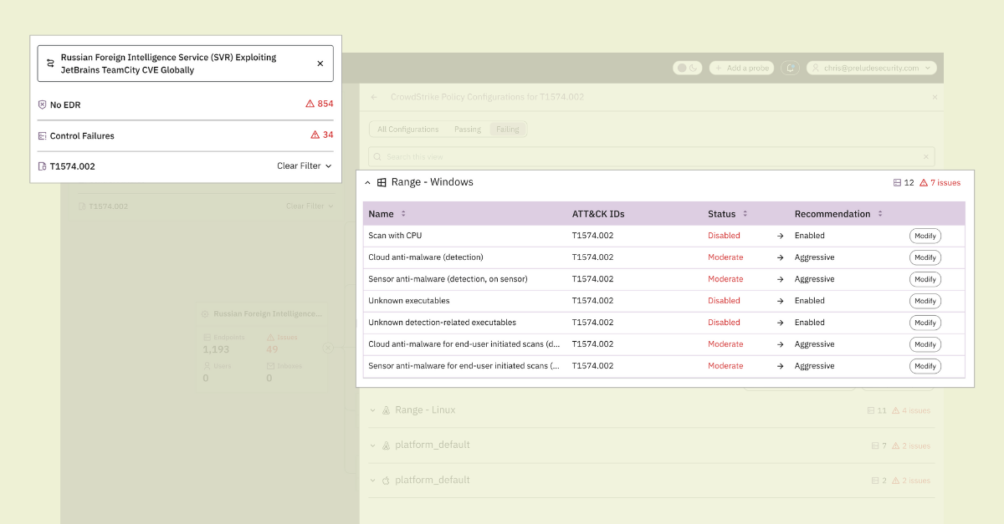Click the Endpoints icon in the threat node card
This screenshot has width=1004, height=524.
(207, 337)
